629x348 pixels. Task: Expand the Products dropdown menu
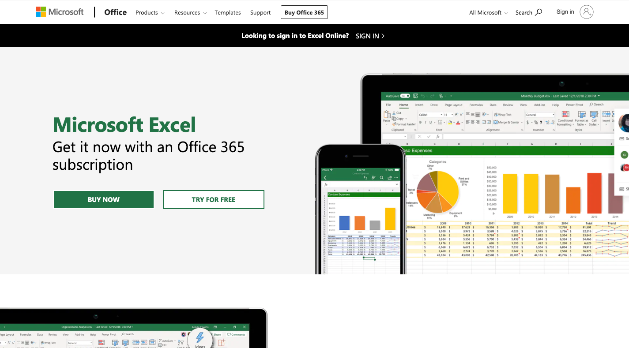[x=150, y=13]
